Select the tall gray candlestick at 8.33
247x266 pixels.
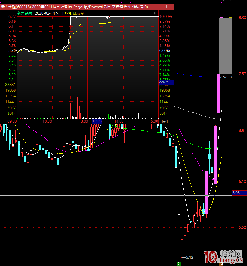(225, 45)
